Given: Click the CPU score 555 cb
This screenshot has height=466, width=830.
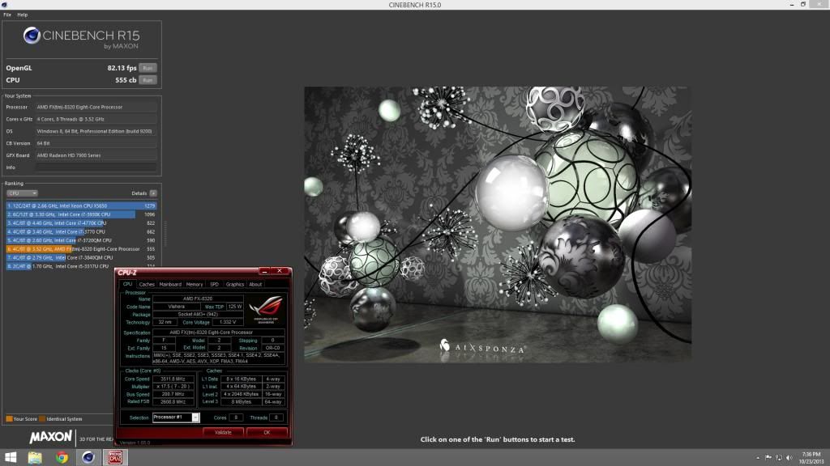Looking at the screenshot, I should point(126,80).
